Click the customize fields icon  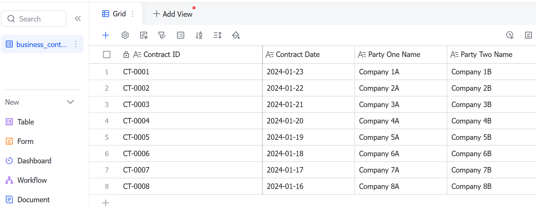pyautogui.click(x=144, y=35)
